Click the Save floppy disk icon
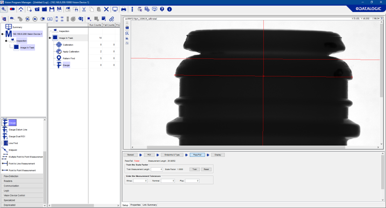386x208 pixels. pos(52,9)
